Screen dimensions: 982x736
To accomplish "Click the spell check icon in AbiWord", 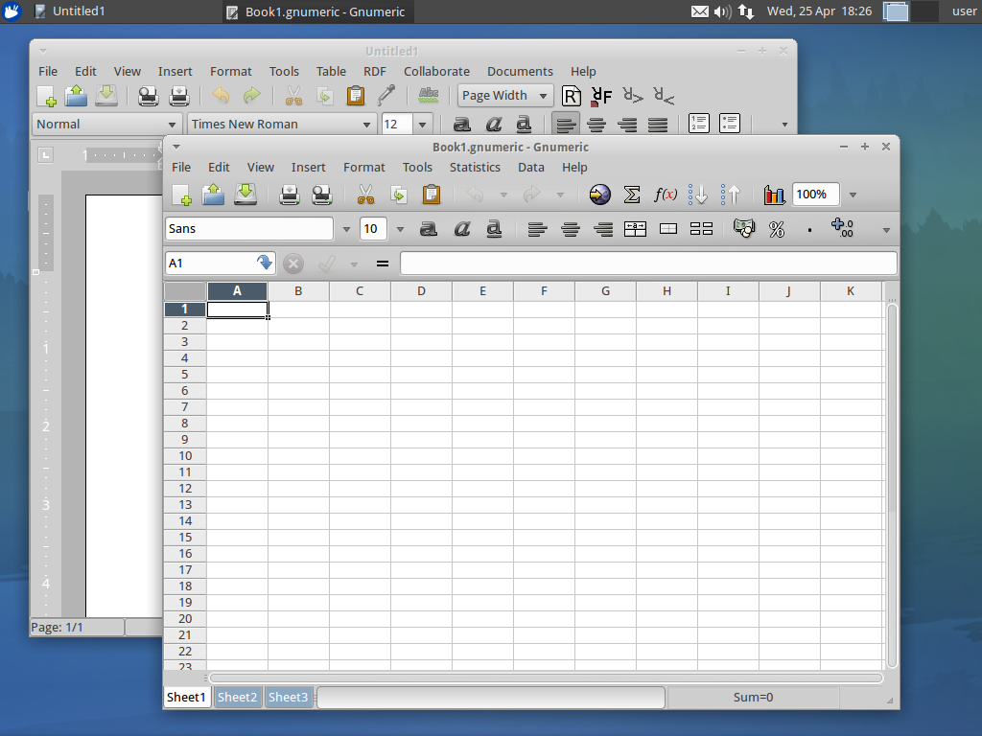I will pyautogui.click(x=429, y=95).
